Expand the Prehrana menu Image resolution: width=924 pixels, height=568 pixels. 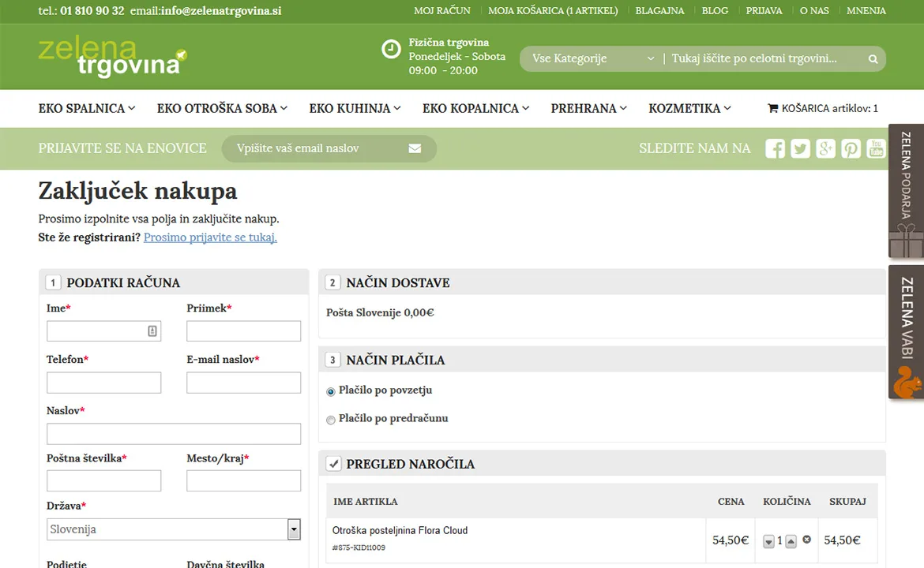point(588,108)
